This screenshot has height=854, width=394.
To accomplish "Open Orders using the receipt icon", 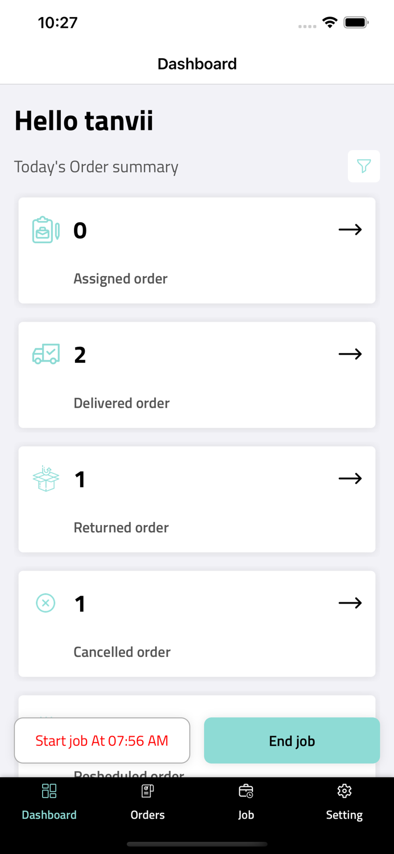I will coord(147,791).
